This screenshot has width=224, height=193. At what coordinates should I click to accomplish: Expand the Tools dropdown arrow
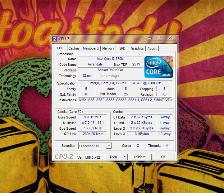125,157
